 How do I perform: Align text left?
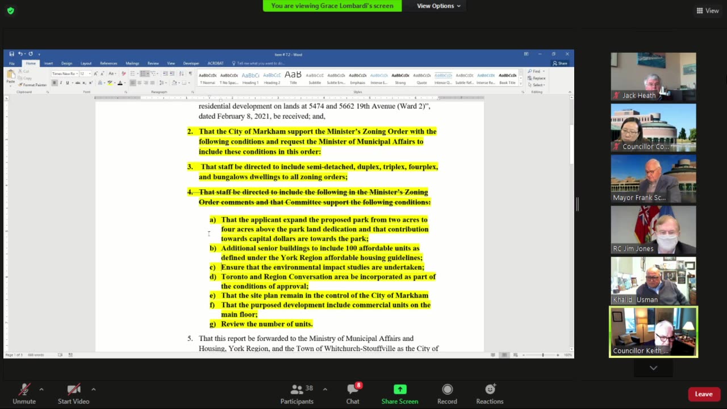(x=132, y=83)
